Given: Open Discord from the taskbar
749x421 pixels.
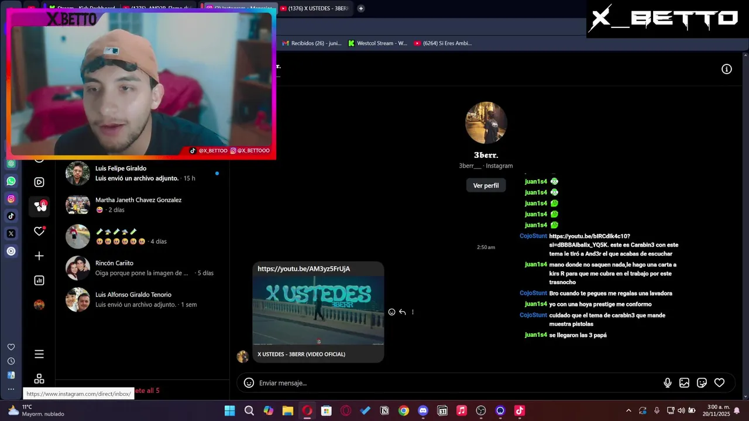Looking at the screenshot, I should [x=422, y=410].
